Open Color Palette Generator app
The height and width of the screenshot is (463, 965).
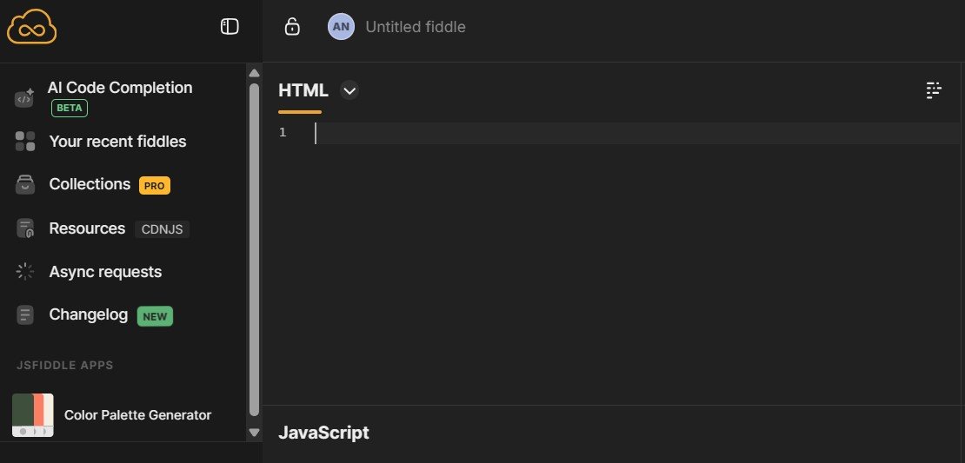point(138,415)
